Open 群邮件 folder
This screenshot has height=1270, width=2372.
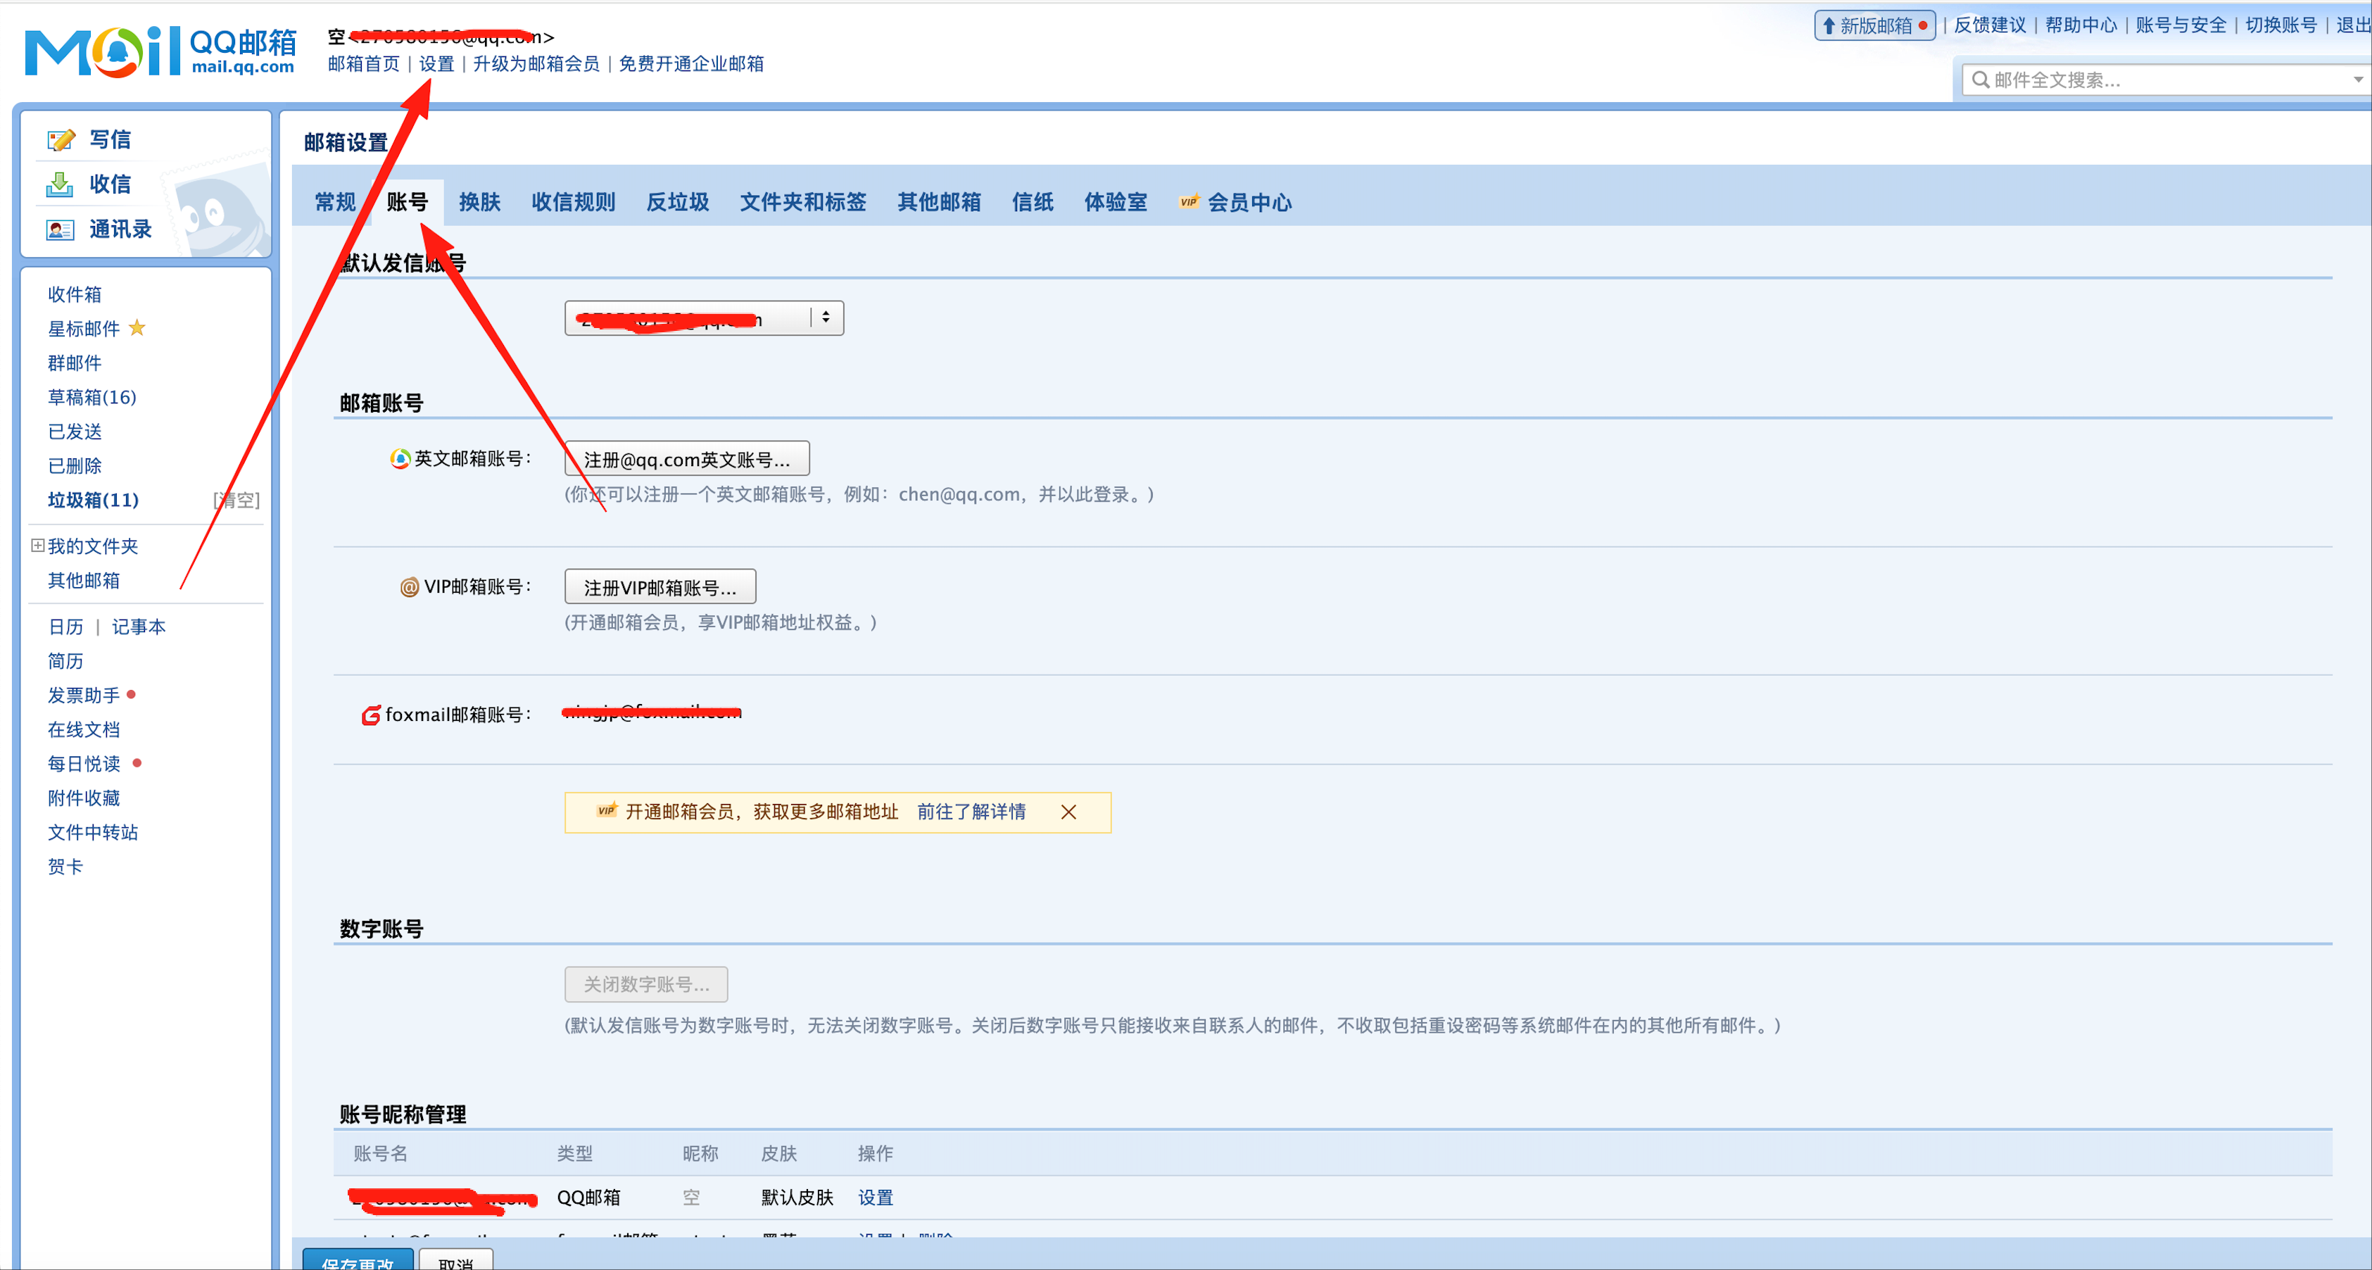[75, 363]
